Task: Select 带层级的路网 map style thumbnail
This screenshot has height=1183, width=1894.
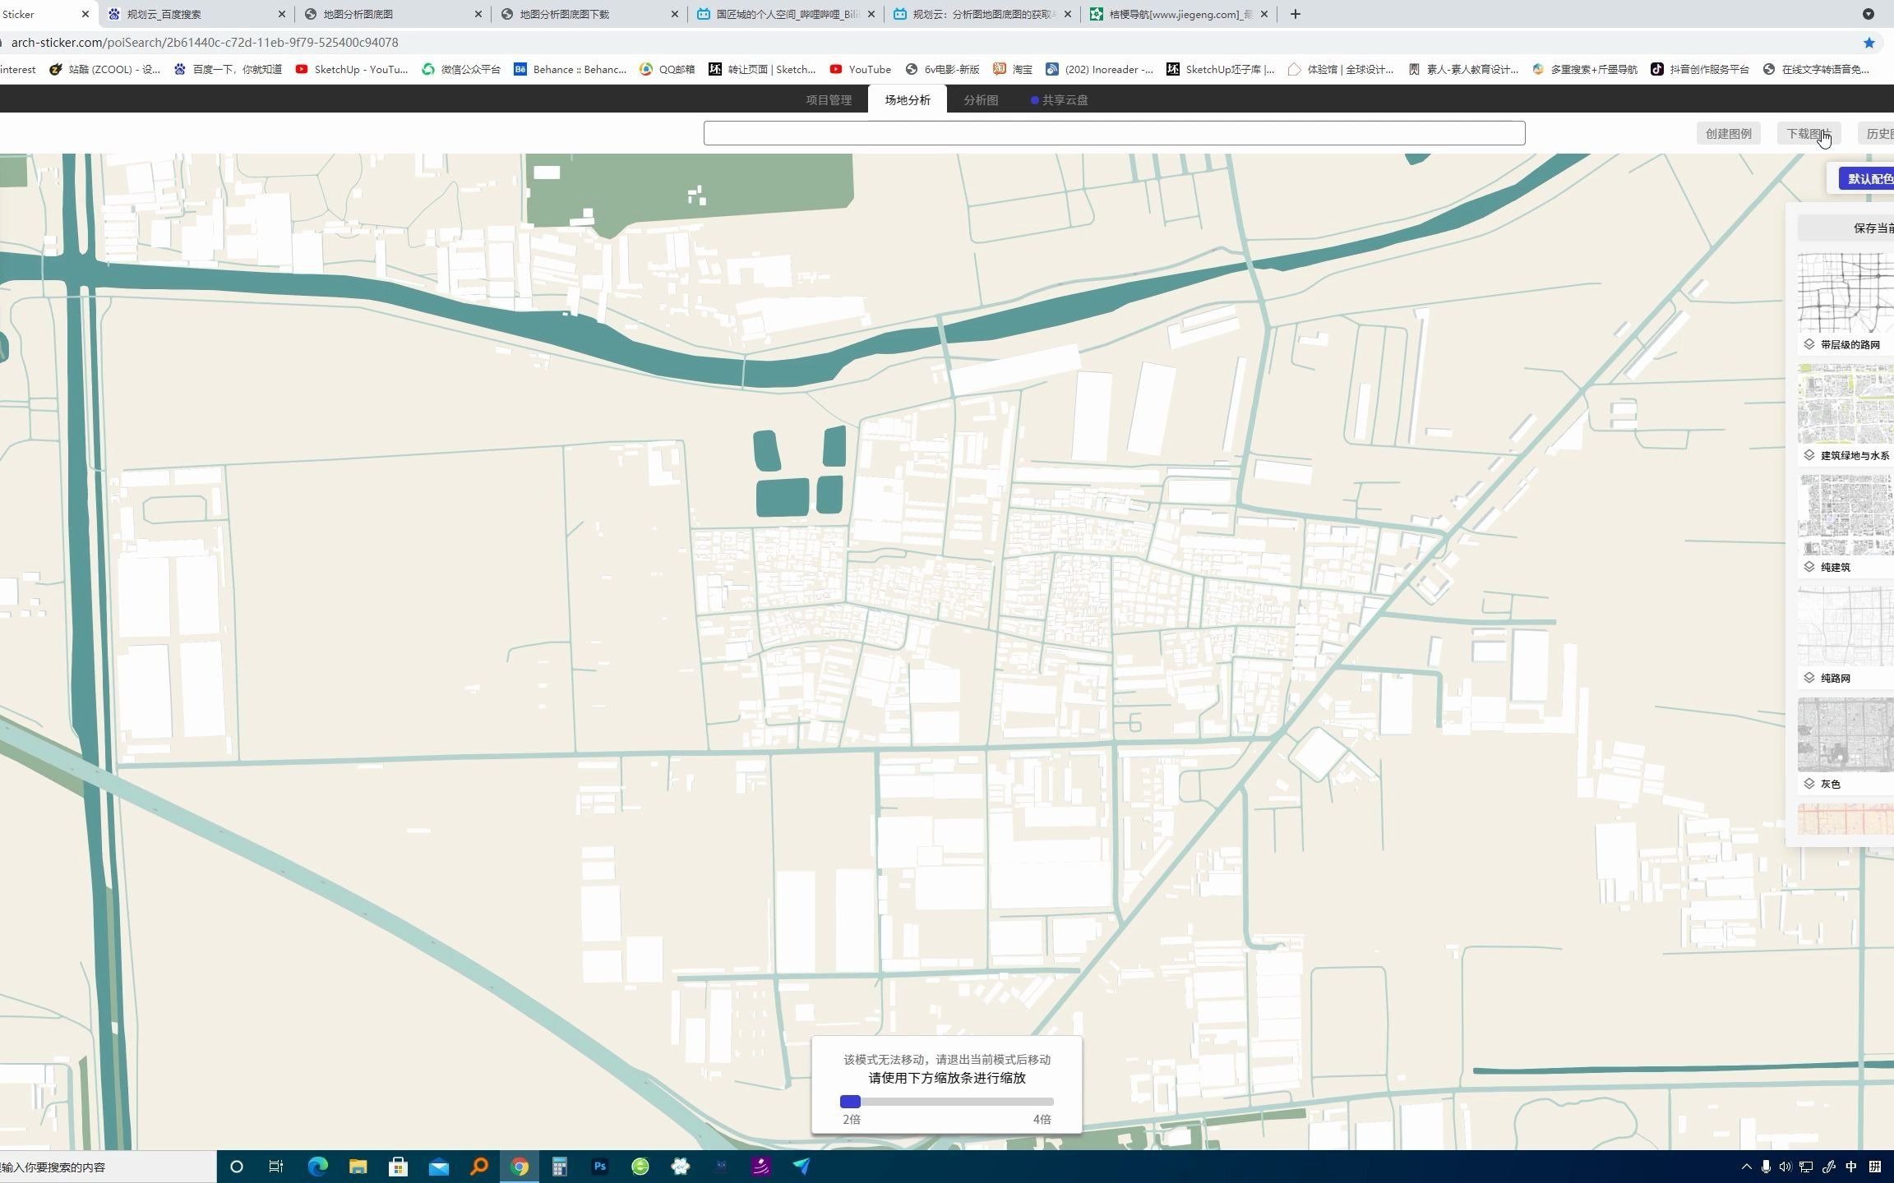Action: 1846,293
